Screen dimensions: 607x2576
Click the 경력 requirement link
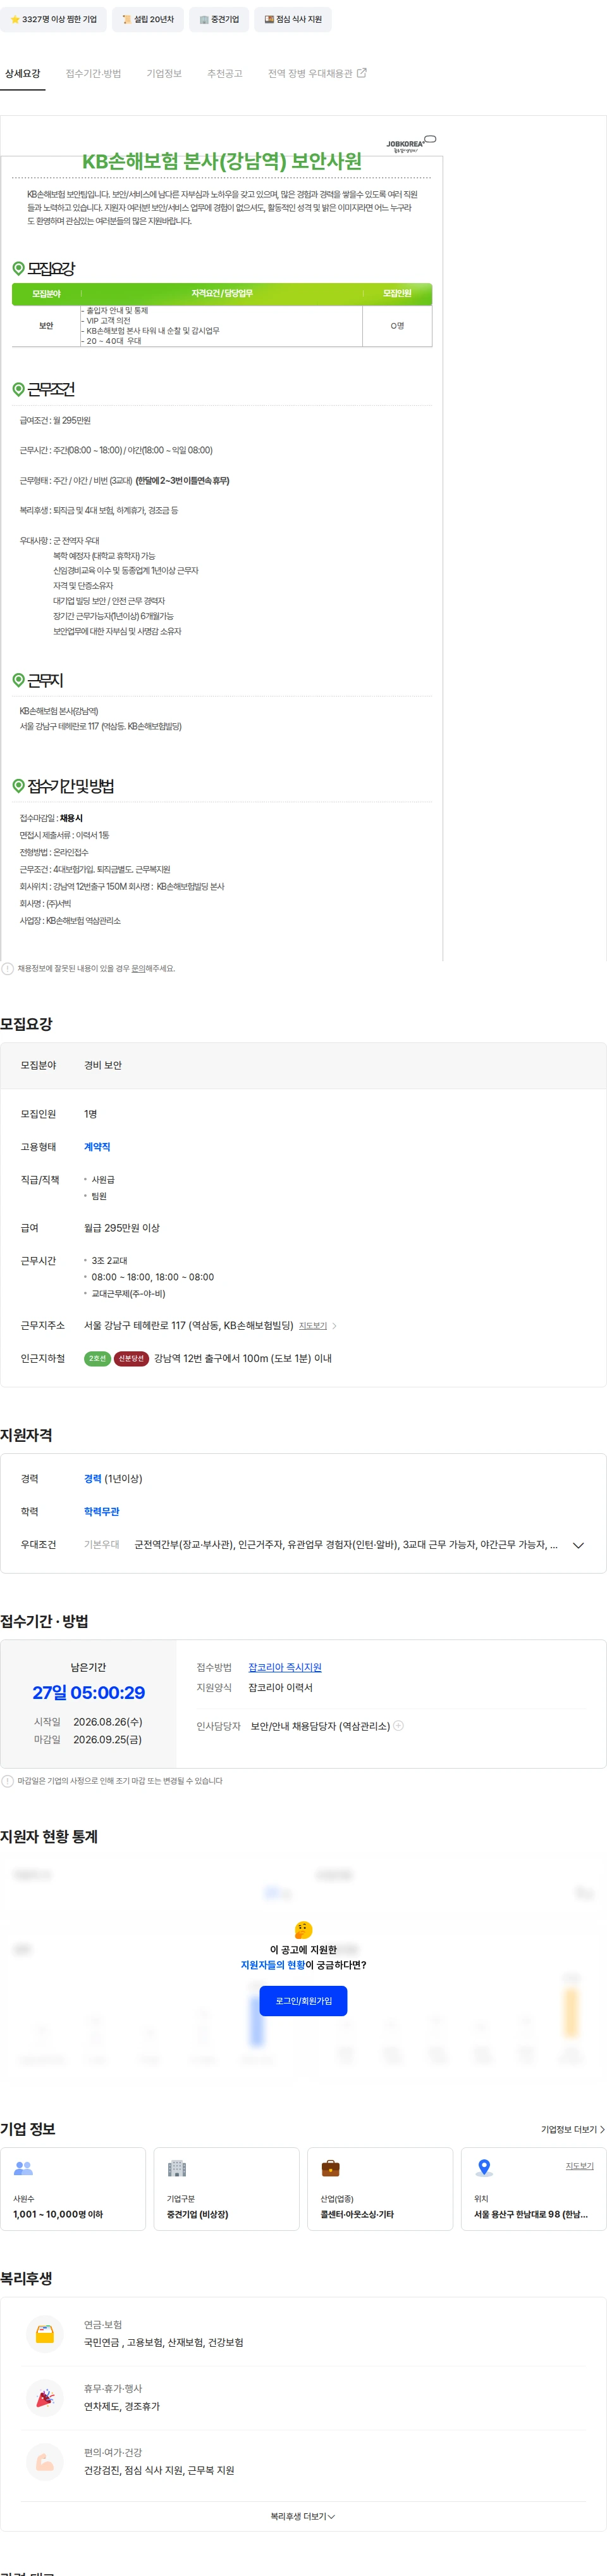coord(93,1479)
